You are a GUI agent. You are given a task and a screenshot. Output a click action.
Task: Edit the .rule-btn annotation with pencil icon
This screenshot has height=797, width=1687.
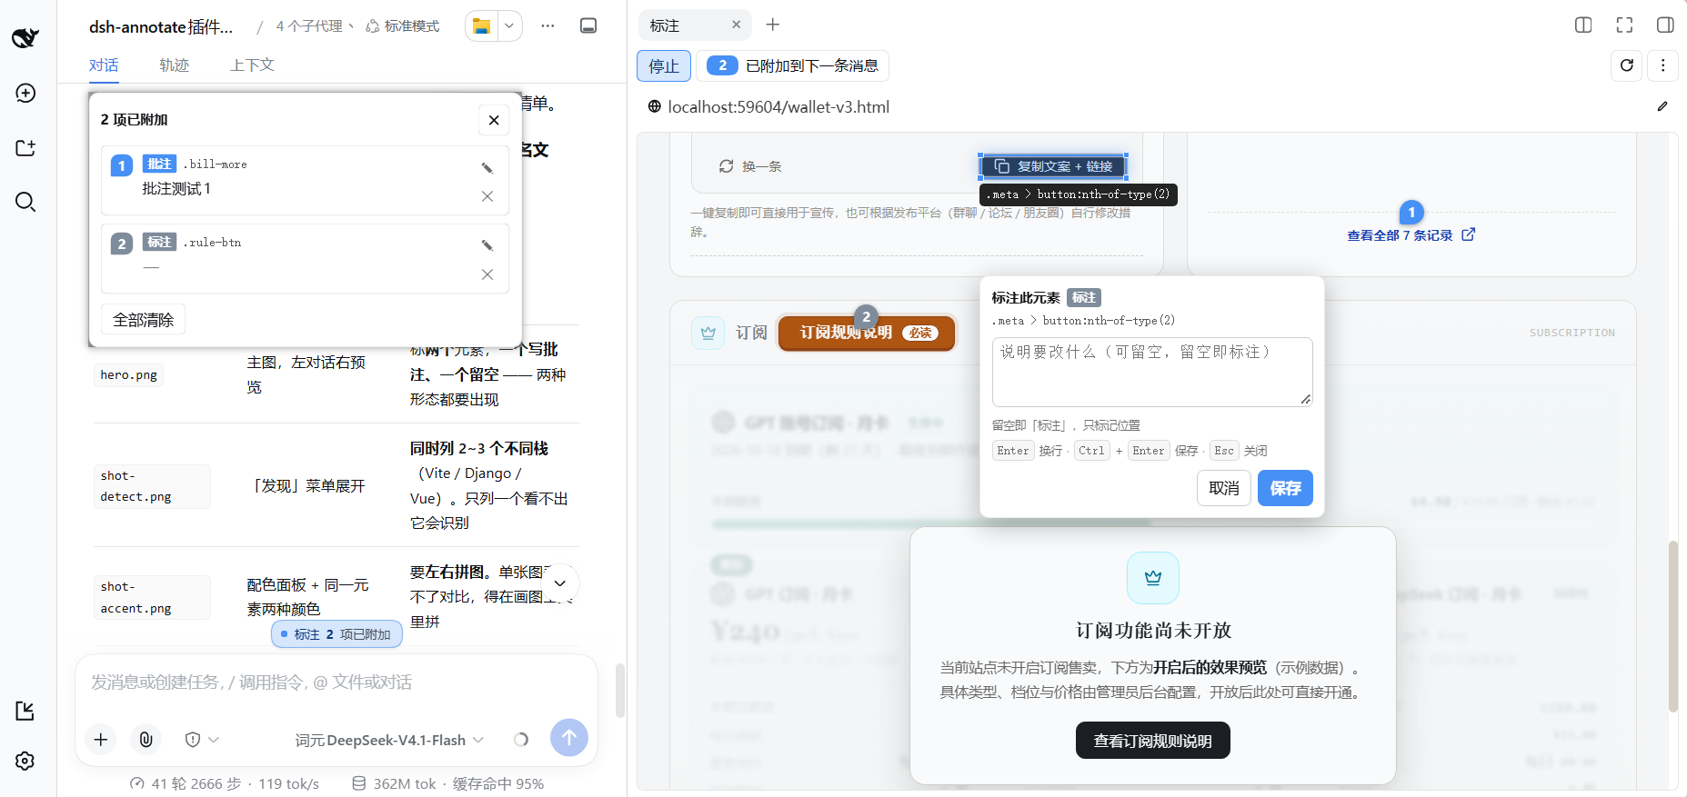click(487, 245)
